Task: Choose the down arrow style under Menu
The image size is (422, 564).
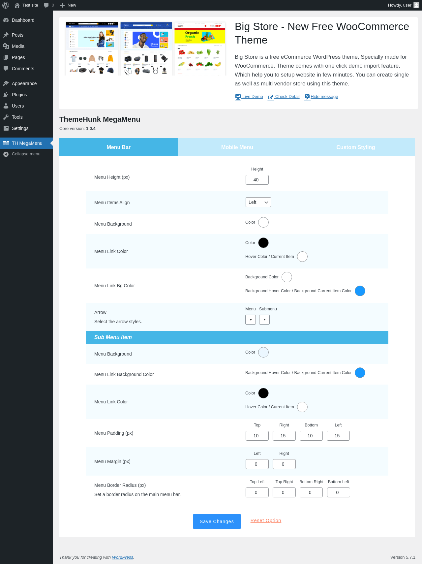Action: pyautogui.click(x=251, y=320)
